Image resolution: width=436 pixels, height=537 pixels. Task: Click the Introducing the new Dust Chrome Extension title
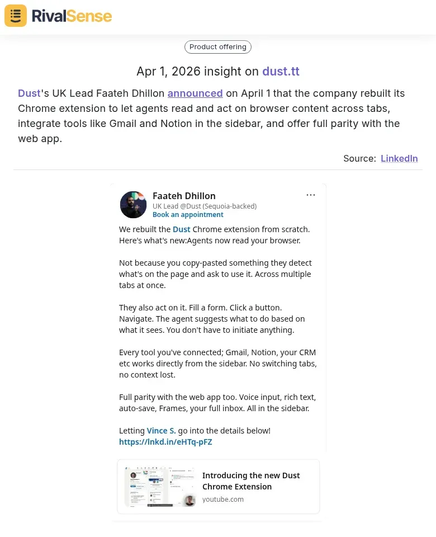tap(251, 481)
